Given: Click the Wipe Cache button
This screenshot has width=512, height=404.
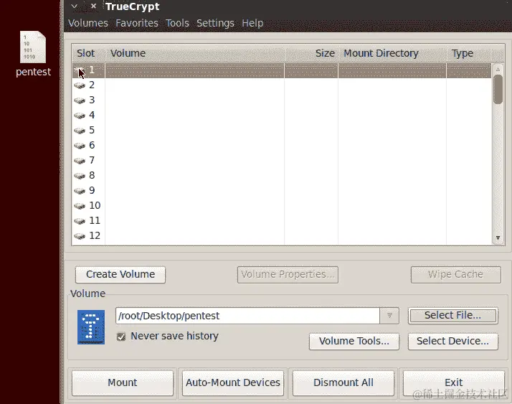Looking at the screenshot, I should [x=456, y=275].
